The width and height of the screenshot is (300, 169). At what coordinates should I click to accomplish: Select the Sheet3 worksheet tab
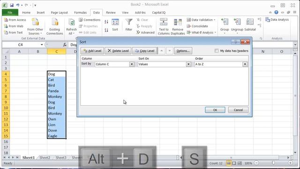point(61,158)
